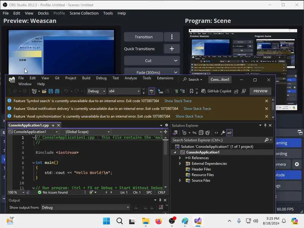Click the Open File folder icon
The image size is (304, 228).
tap(44, 91)
